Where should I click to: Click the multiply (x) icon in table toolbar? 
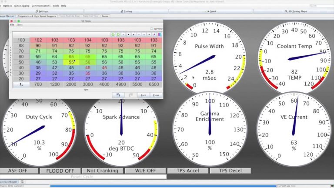[x=149, y=34]
